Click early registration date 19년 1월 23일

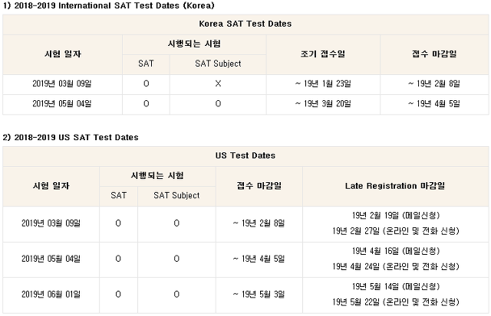[323, 83]
